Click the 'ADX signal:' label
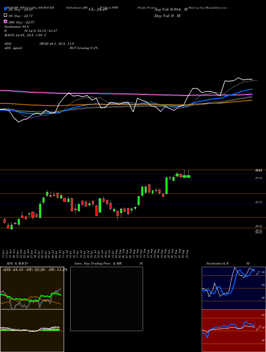 tap(13, 48)
